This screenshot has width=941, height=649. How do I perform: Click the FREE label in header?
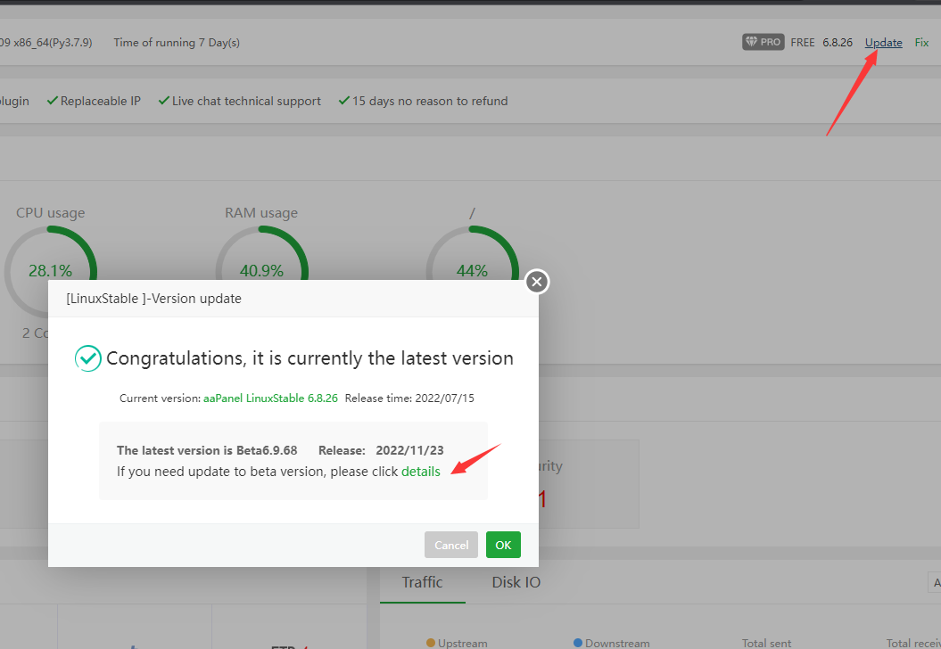pyautogui.click(x=803, y=43)
